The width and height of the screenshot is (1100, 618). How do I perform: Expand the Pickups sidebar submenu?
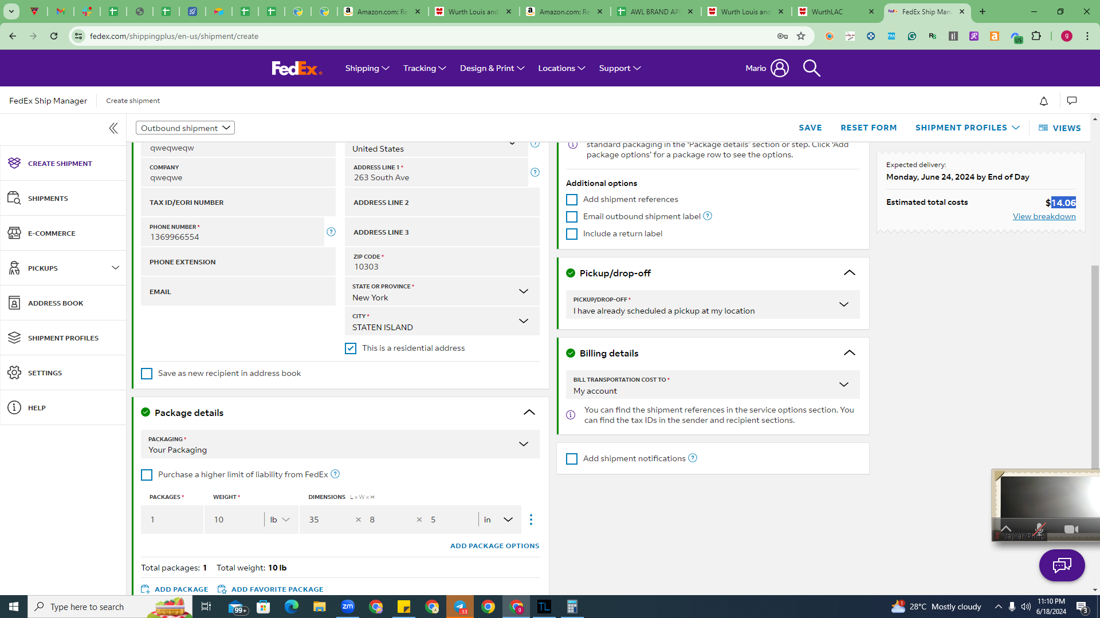click(115, 268)
